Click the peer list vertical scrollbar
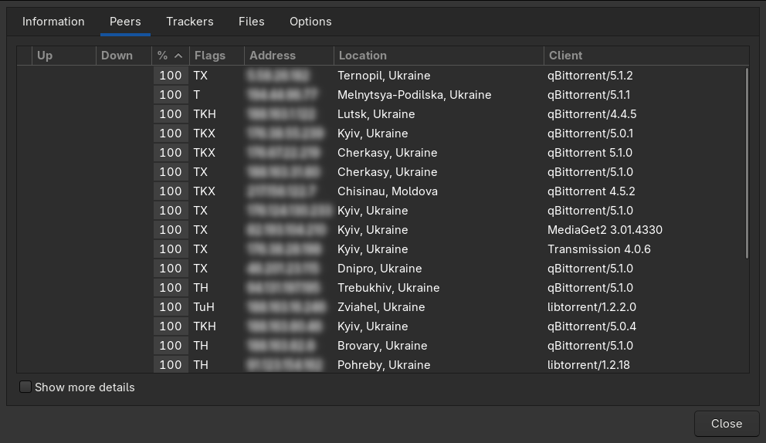 746,162
